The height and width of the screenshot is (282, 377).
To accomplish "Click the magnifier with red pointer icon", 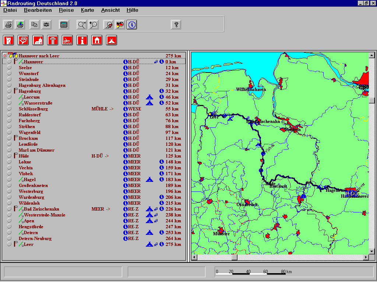I will coord(109,25).
